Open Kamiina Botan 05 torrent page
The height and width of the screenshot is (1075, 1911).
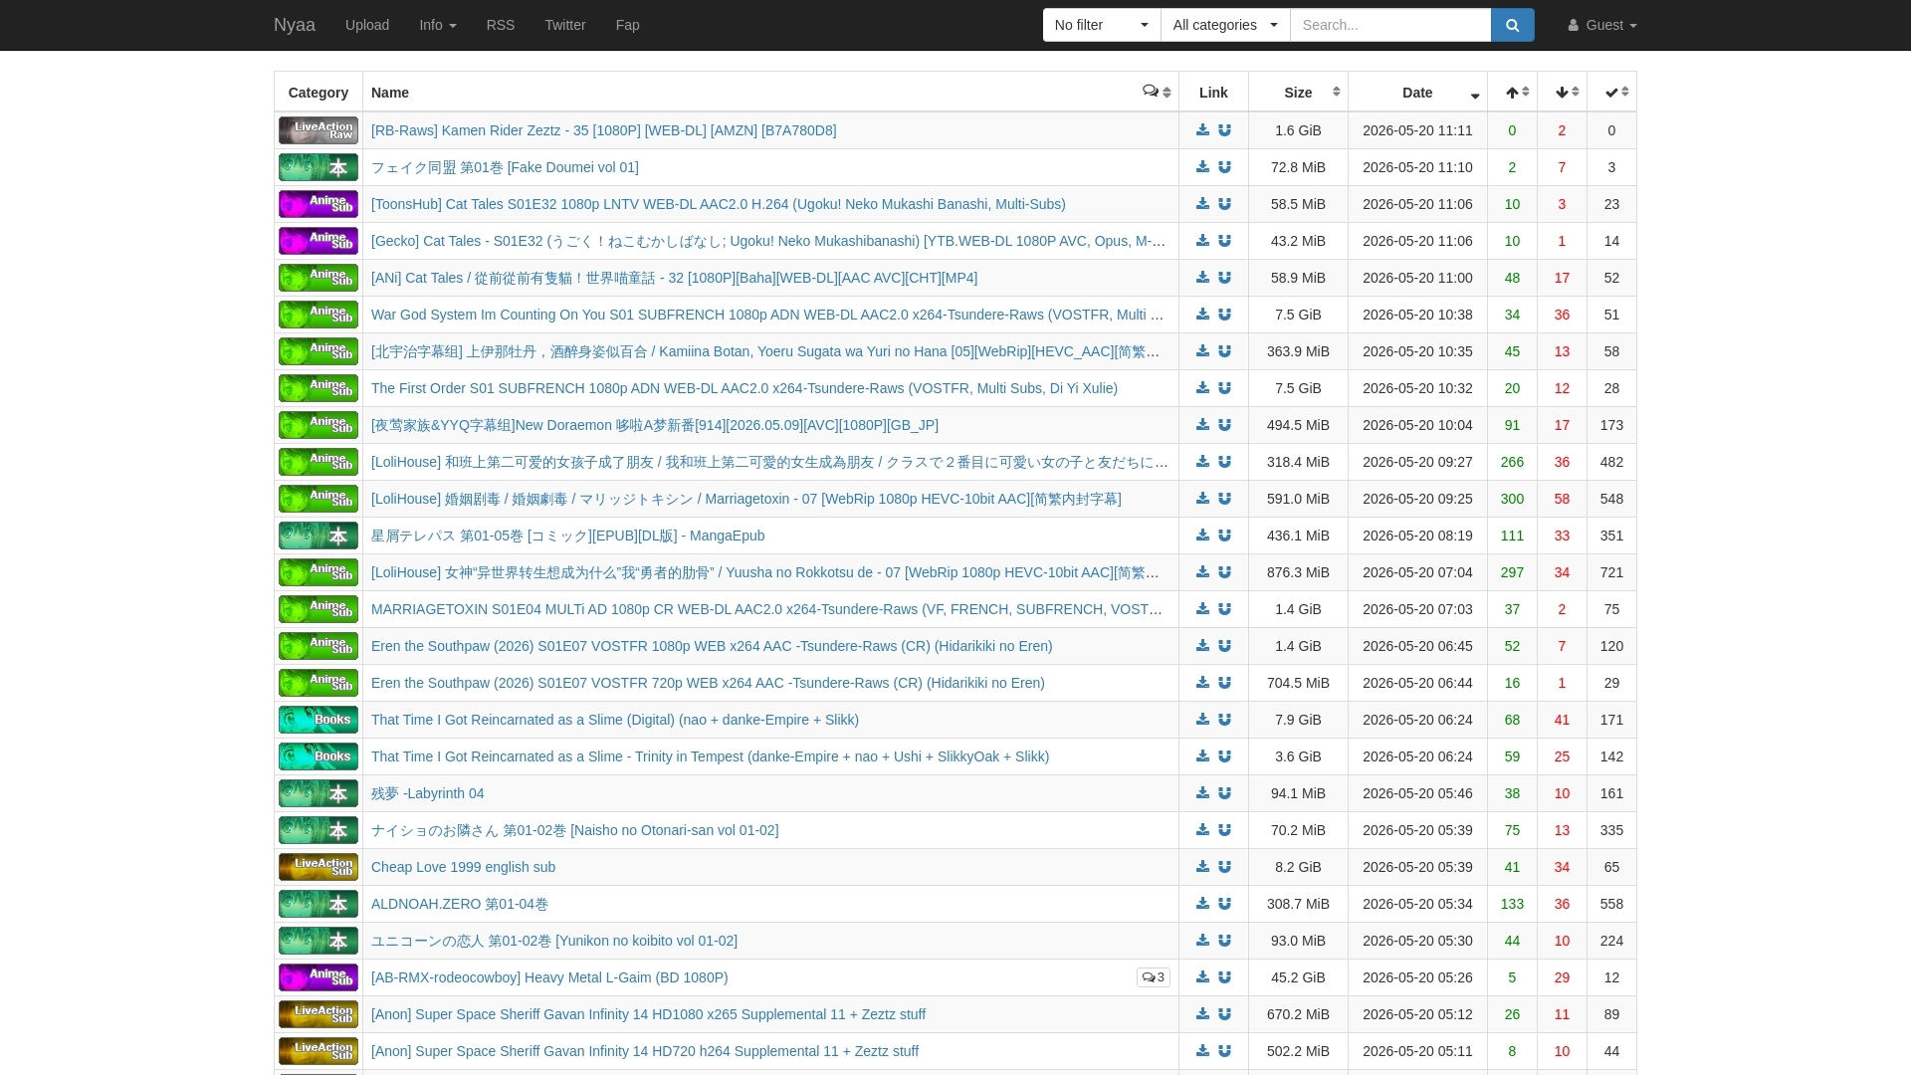[x=765, y=351]
